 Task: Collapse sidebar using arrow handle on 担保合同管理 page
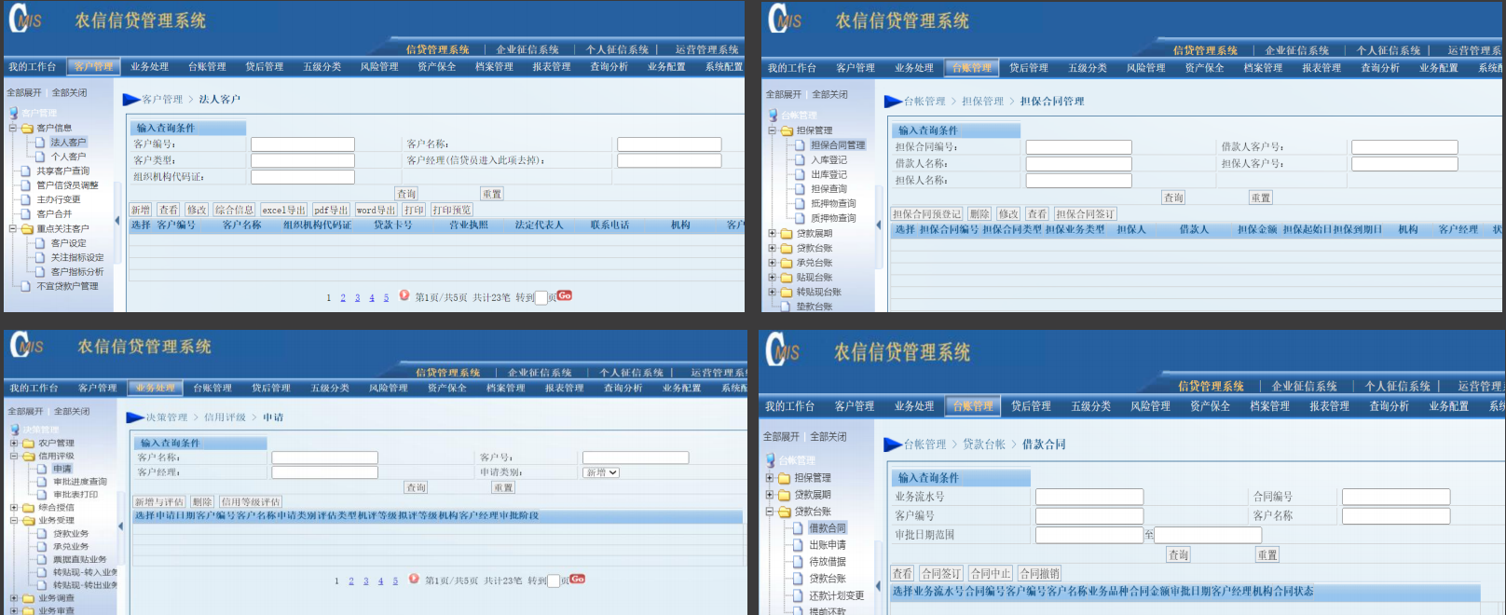[877, 225]
